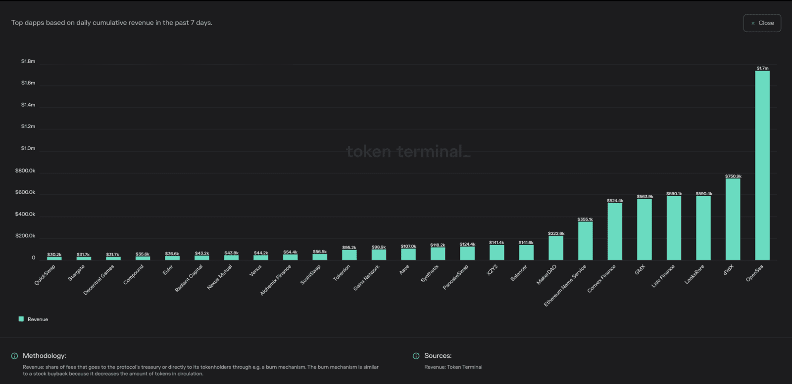792x384 pixels.
Task: Click the QuickSwap axis label
Action: point(45,275)
